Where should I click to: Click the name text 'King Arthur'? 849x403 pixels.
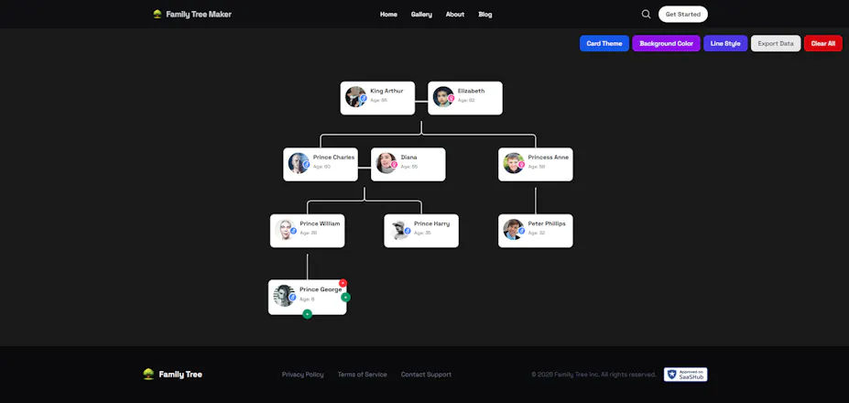coord(386,91)
